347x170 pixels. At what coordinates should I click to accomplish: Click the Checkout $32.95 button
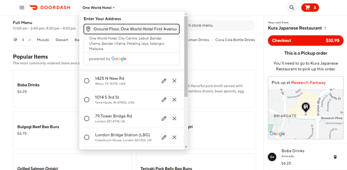tap(306, 41)
